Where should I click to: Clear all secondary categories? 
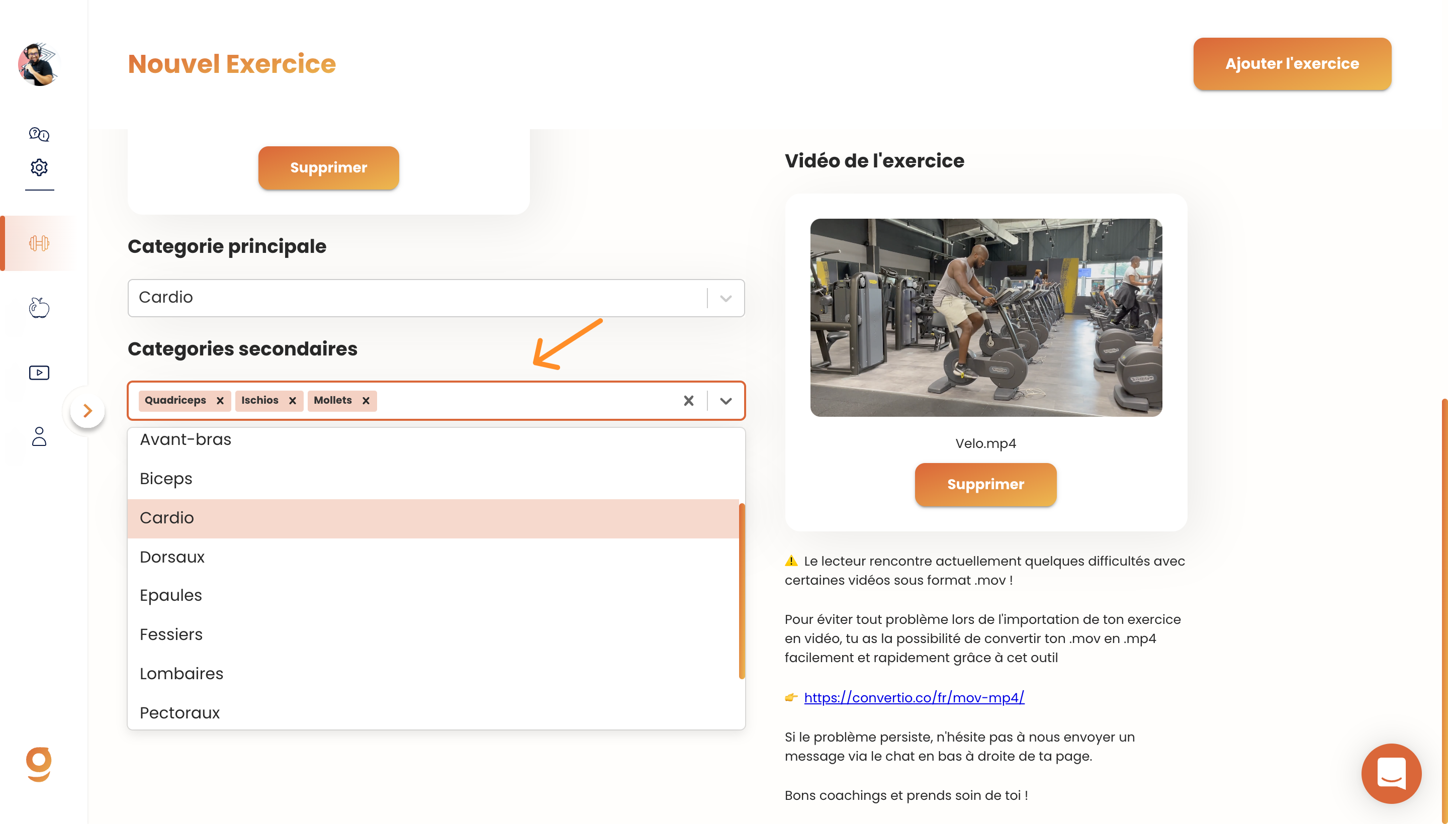point(689,401)
